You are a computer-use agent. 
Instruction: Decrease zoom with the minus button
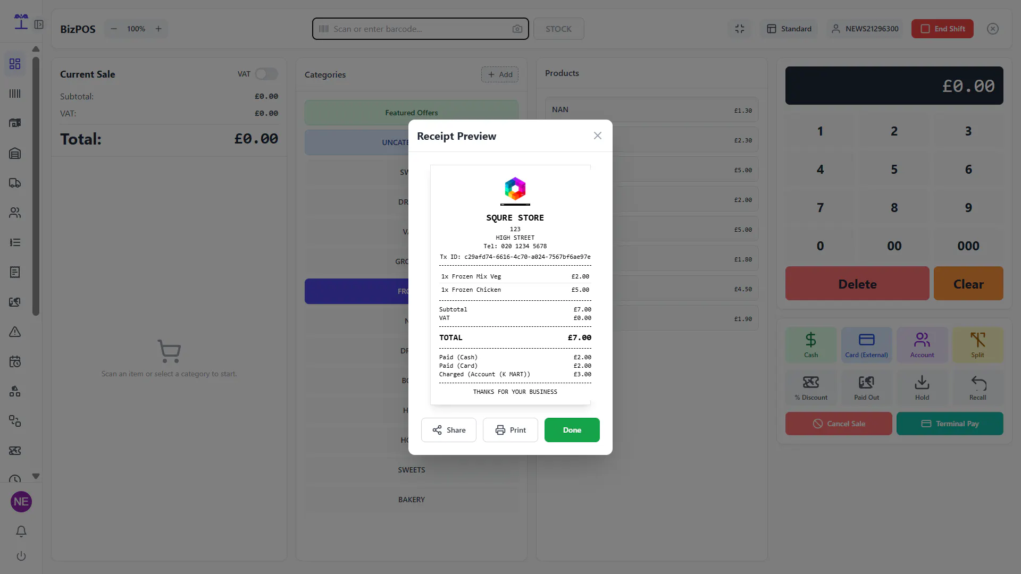[114, 29]
